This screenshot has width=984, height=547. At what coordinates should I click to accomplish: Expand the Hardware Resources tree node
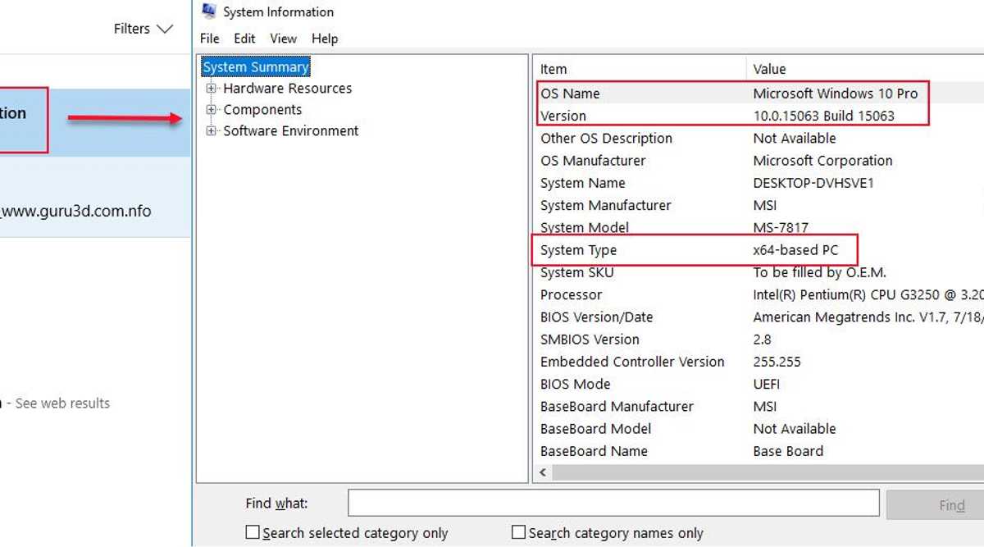coord(212,88)
